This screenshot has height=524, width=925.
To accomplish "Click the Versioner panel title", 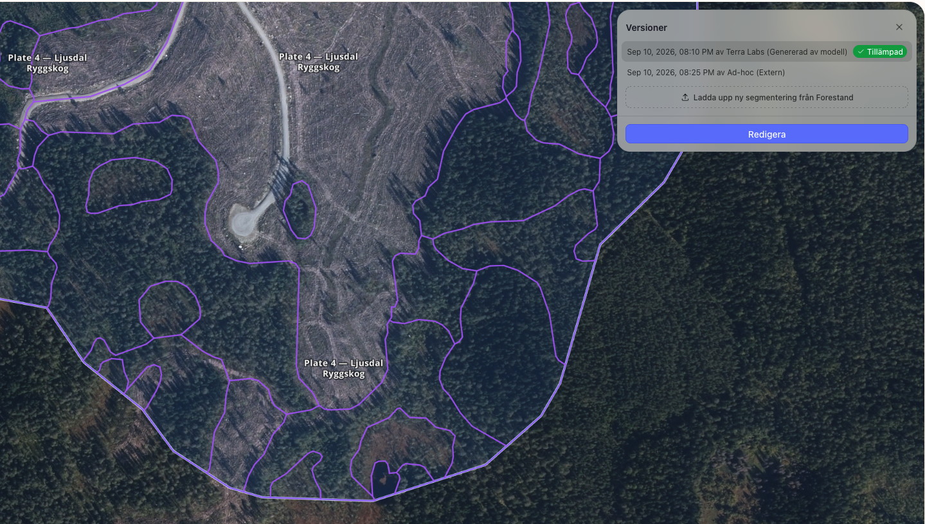I will click(647, 28).
